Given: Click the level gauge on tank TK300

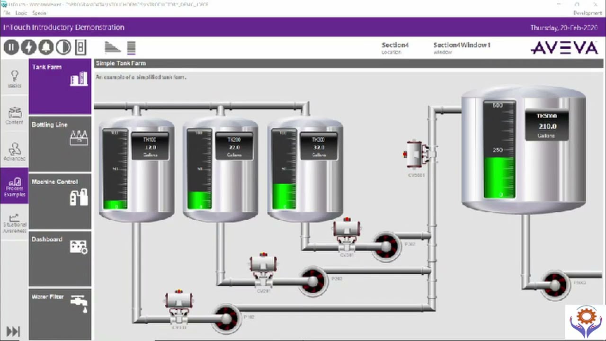Looking at the screenshot, I should pyautogui.click(x=284, y=169).
